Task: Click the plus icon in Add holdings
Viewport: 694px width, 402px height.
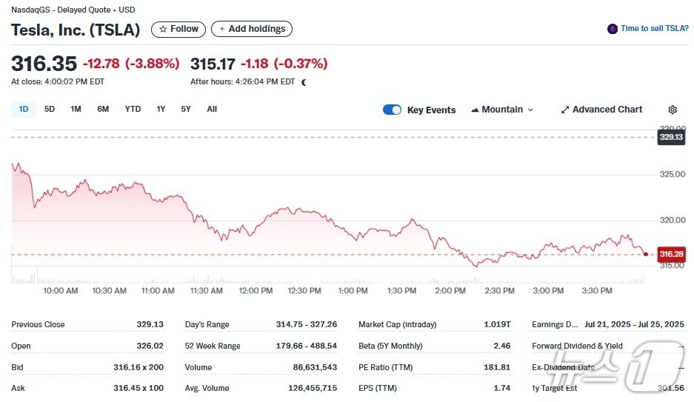Action: click(222, 29)
